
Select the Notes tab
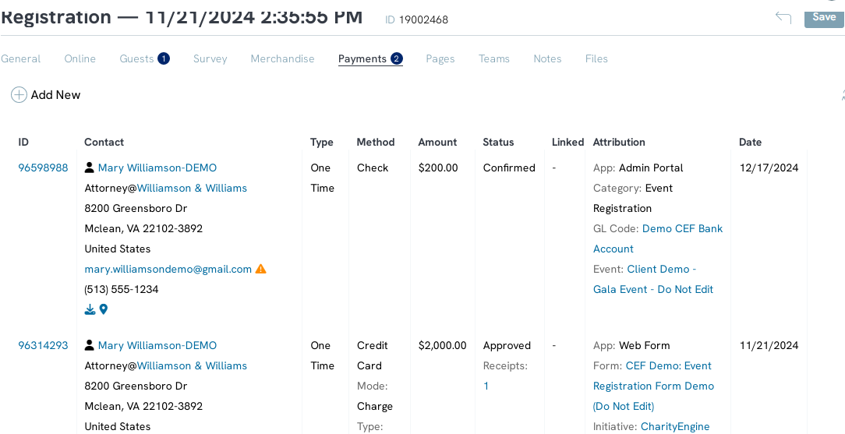(547, 58)
